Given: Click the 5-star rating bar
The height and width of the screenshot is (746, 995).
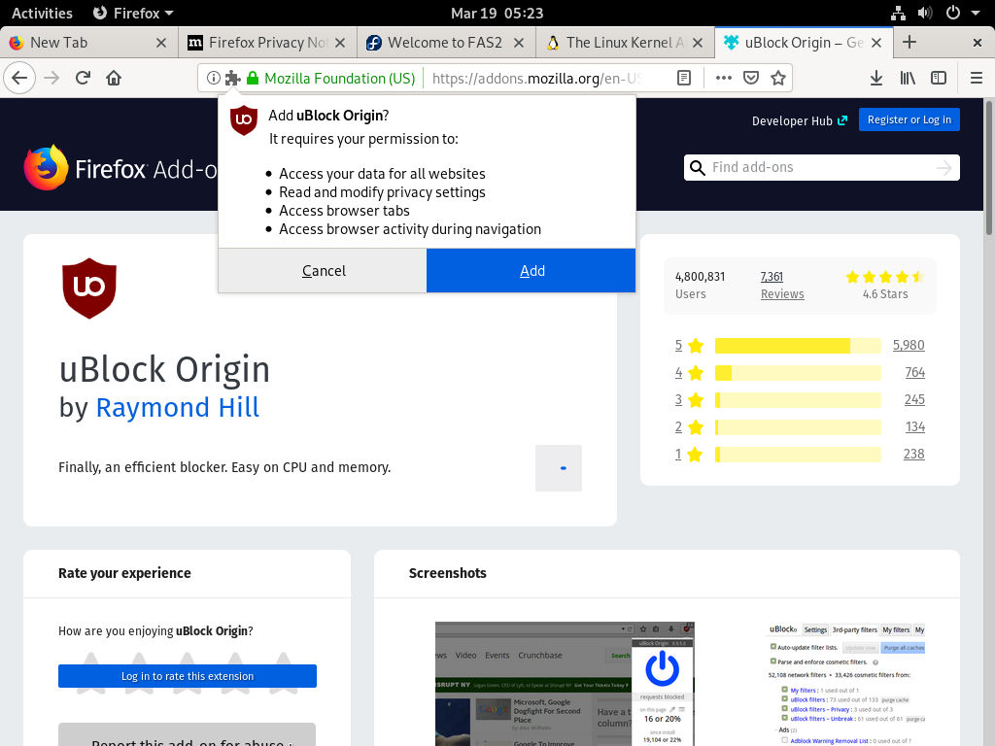Looking at the screenshot, I should click(x=798, y=346).
